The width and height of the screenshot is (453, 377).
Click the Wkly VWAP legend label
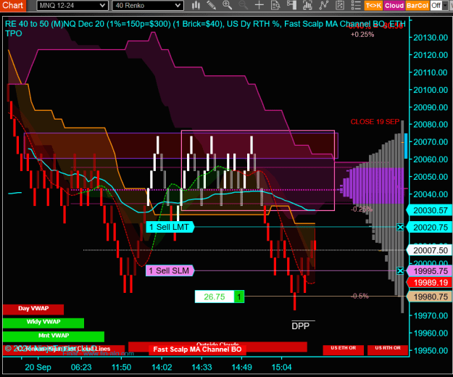click(43, 323)
